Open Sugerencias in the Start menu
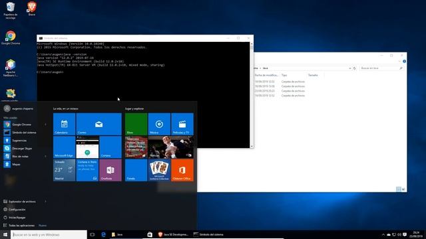 (19, 140)
